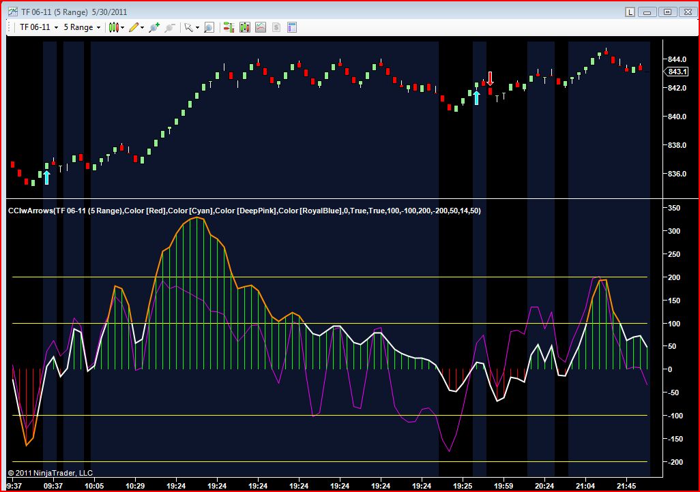The image size is (700, 492).
Task: Open chart Properties icon in toolbar
Action: (x=292, y=28)
